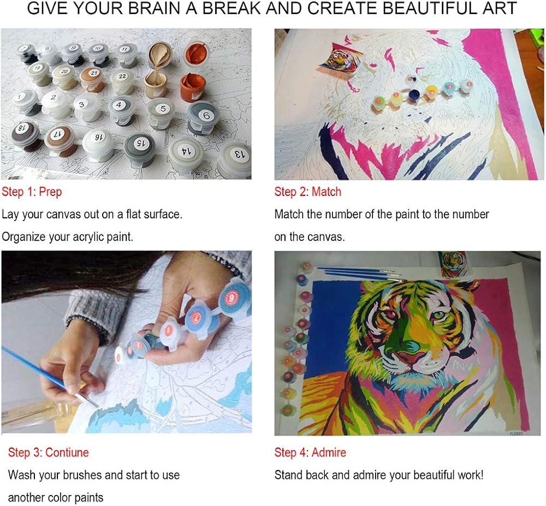This screenshot has width=546, height=506.
Task: Select the paint pot labeled 22
Action: [122, 80]
